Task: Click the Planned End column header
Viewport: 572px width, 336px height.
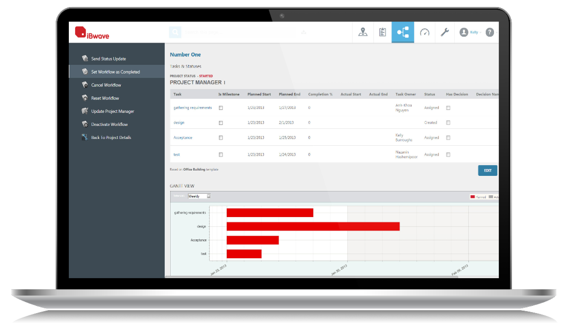Action: pyautogui.click(x=289, y=94)
